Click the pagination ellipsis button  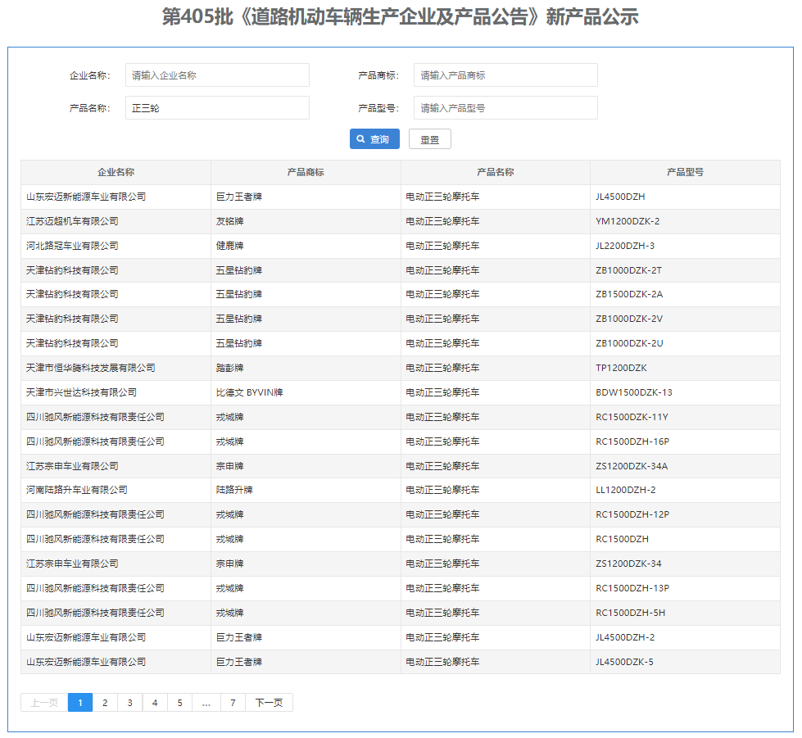[206, 703]
